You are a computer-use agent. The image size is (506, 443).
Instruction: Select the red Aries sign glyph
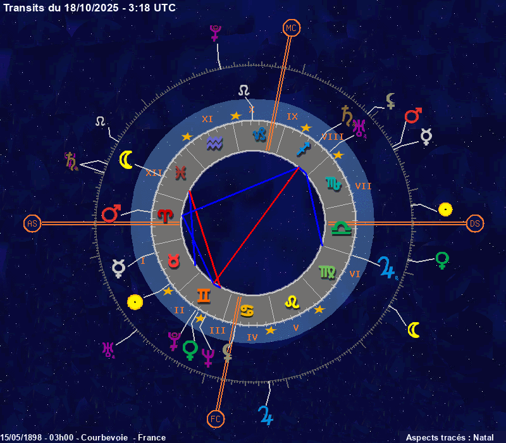(x=165, y=216)
